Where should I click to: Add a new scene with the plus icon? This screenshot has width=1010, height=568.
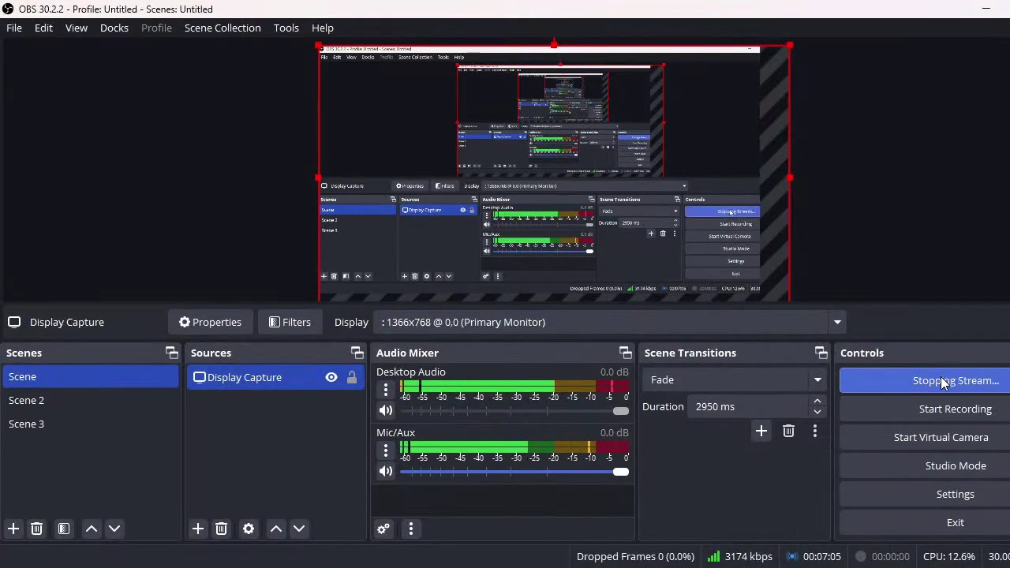point(13,529)
